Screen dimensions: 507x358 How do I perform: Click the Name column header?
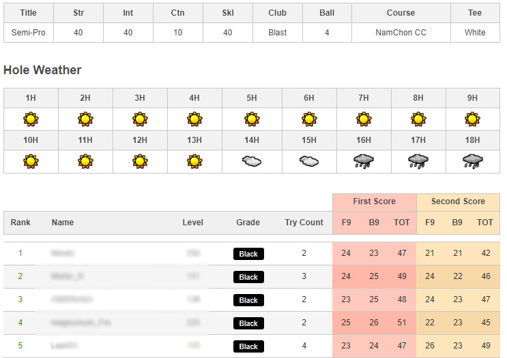[63, 223]
